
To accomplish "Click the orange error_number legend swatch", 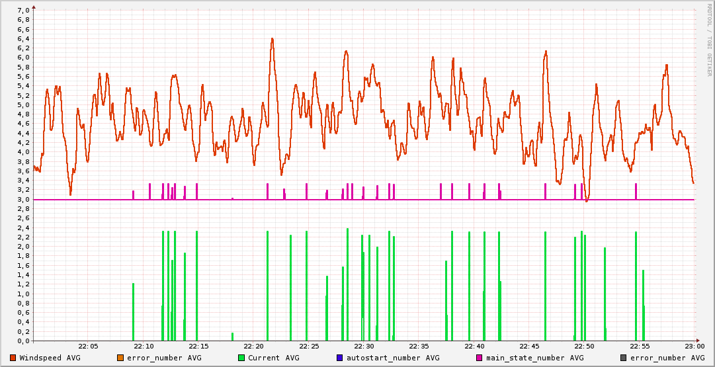I will (x=120, y=358).
